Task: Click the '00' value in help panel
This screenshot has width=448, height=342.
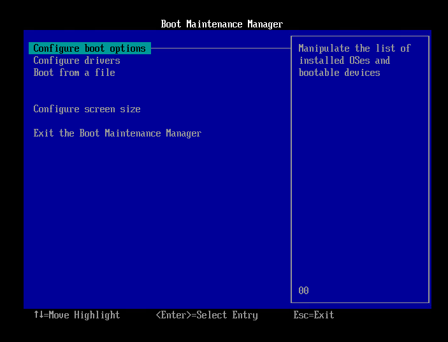Action: click(x=303, y=290)
